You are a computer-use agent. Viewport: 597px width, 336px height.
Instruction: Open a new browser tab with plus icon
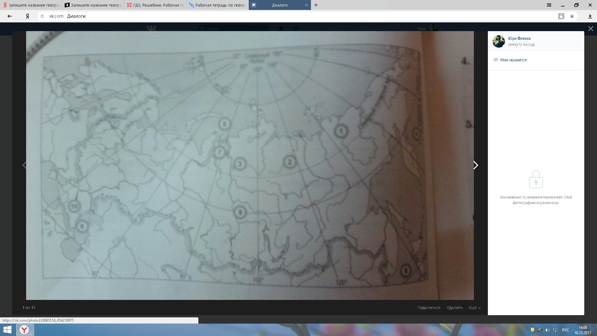point(316,5)
